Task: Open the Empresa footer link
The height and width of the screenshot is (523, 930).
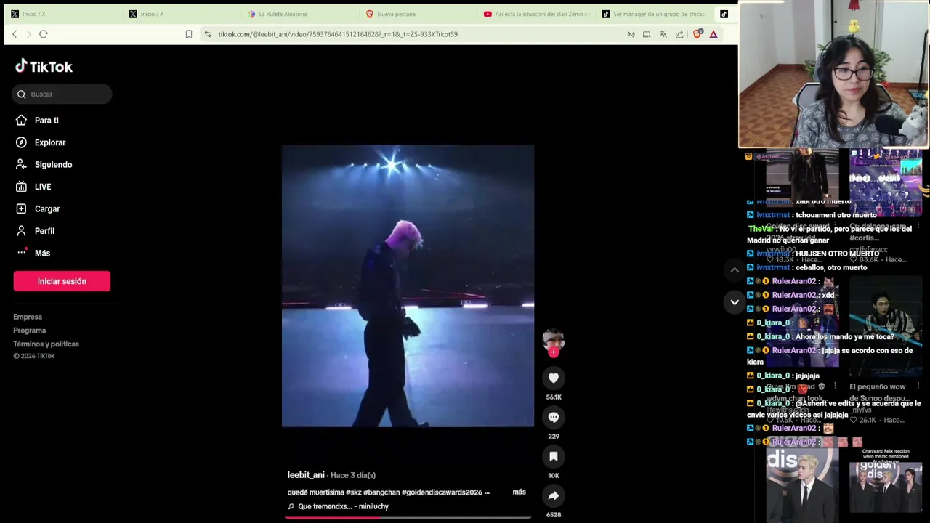Action: coord(28,317)
